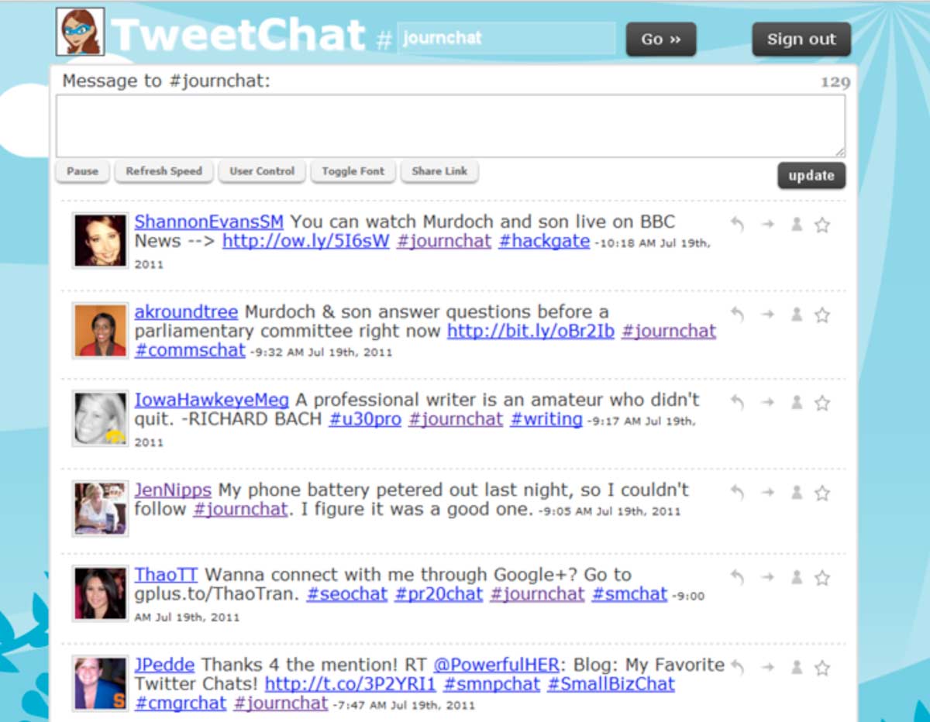
Task: Retweet ShannonEvansSM's BBC News tweet
Action: click(x=767, y=225)
